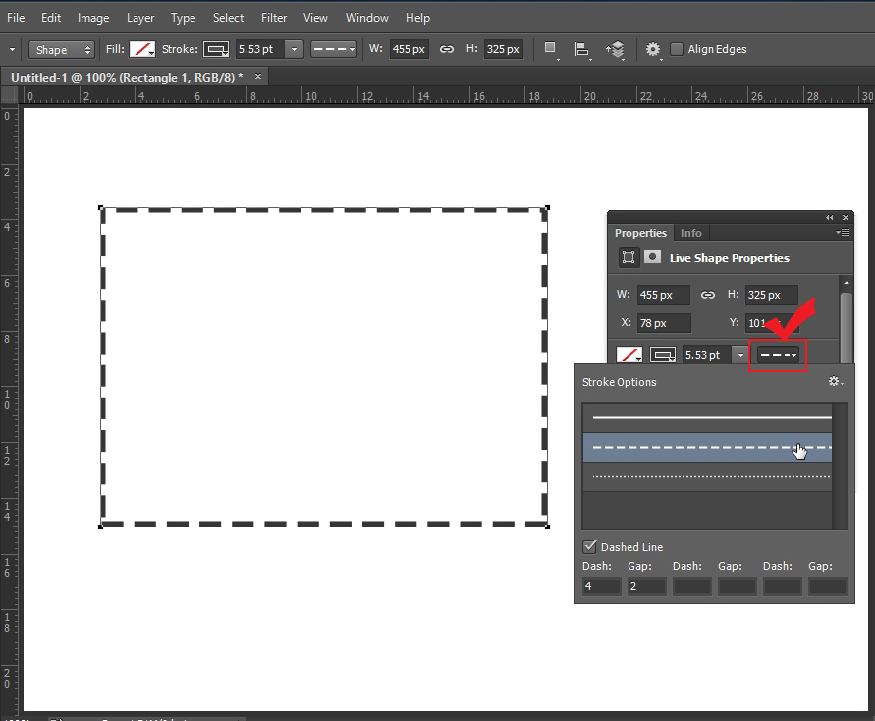
Task: Open the Path arrangement icon
Action: (x=616, y=50)
